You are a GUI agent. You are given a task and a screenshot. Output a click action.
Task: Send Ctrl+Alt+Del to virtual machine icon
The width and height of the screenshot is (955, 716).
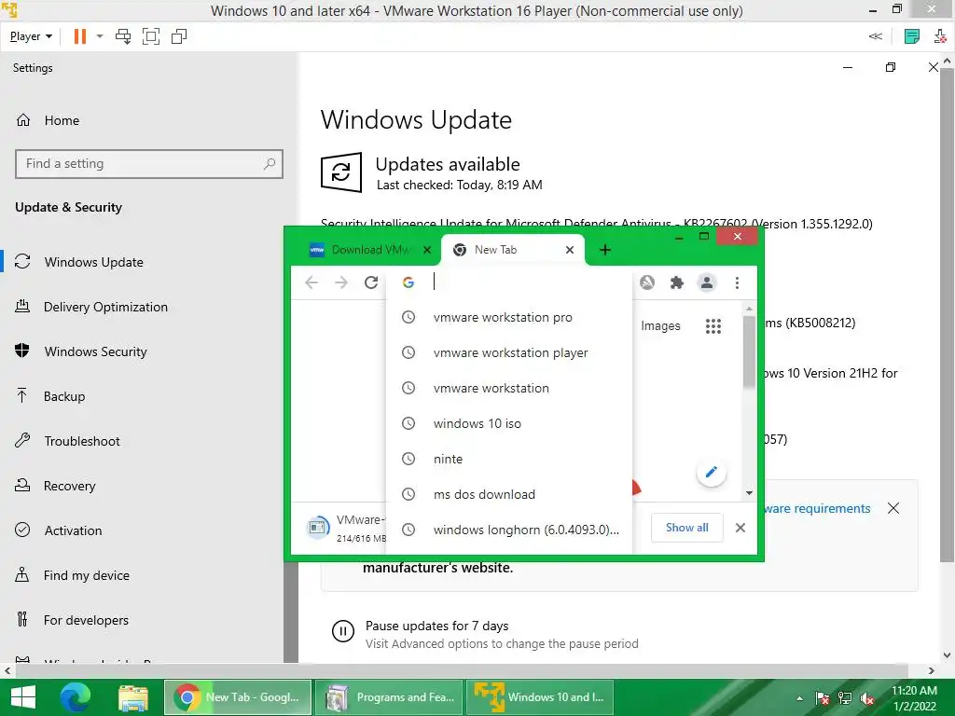coord(123,36)
